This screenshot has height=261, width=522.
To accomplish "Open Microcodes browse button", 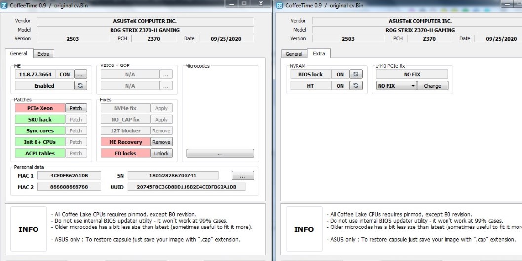I will click(x=220, y=153).
